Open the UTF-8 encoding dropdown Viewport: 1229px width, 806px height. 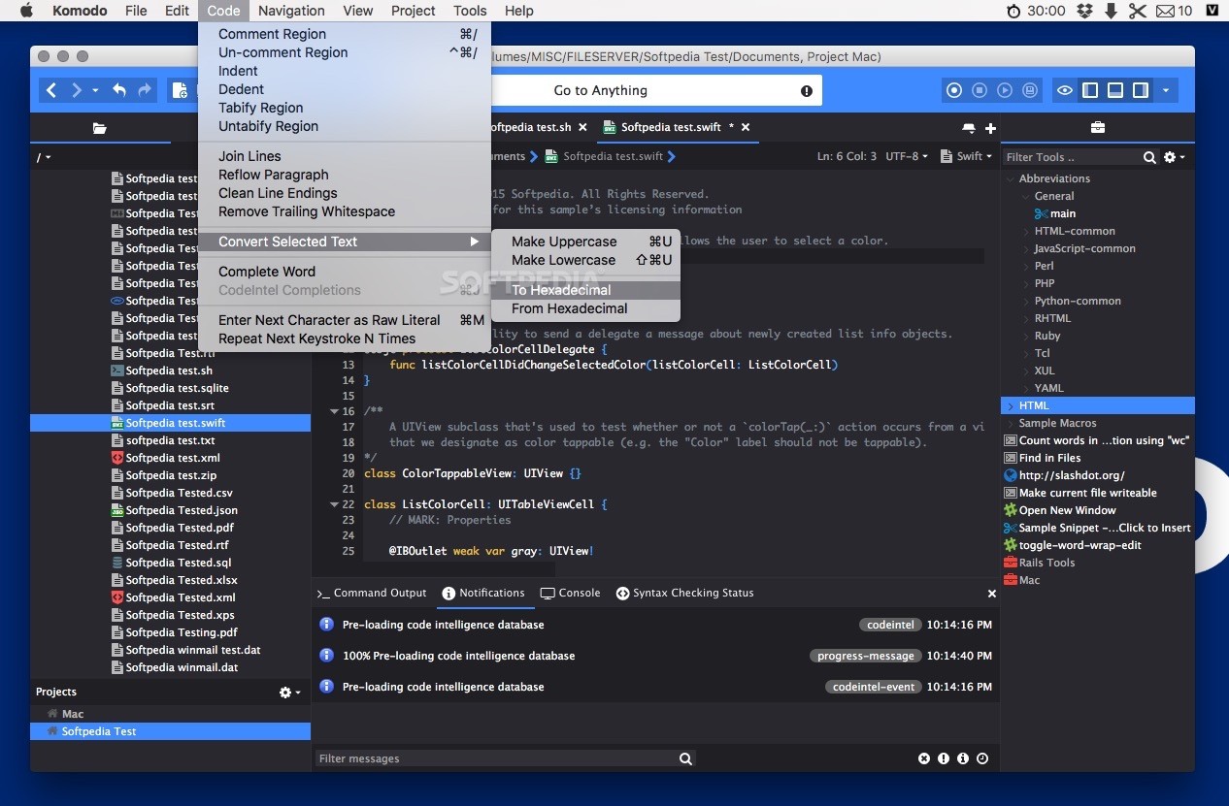pyautogui.click(x=905, y=156)
